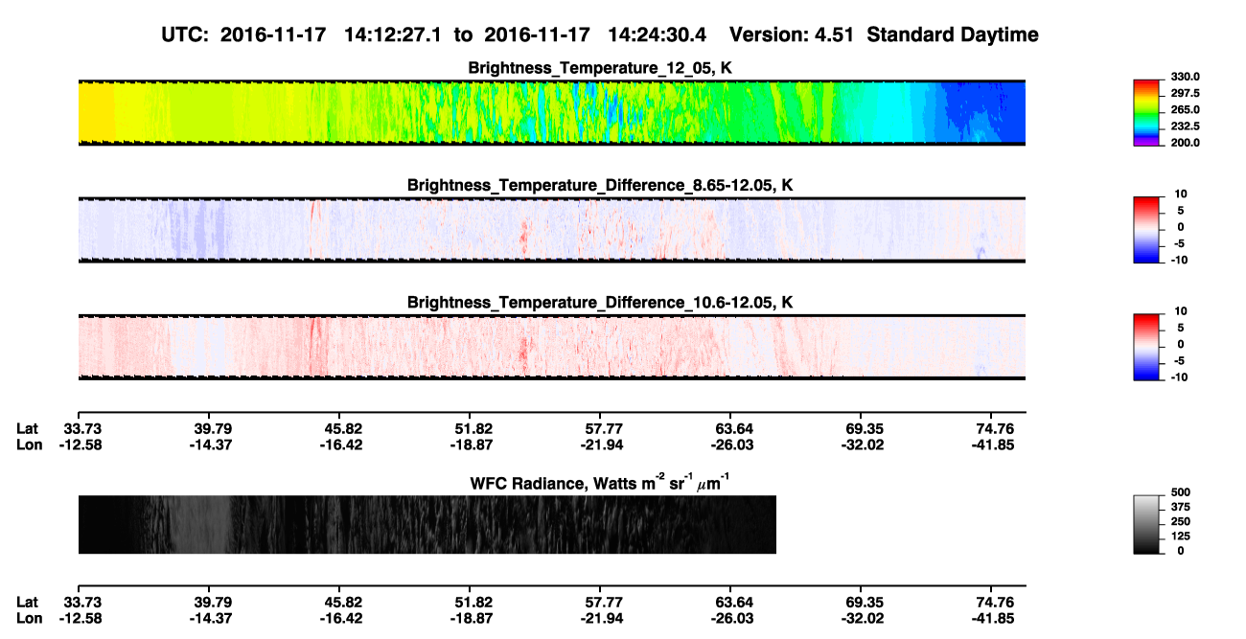Click the WFC Radiance grayscale image strip
The width and height of the screenshot is (1246, 639).
point(427,525)
